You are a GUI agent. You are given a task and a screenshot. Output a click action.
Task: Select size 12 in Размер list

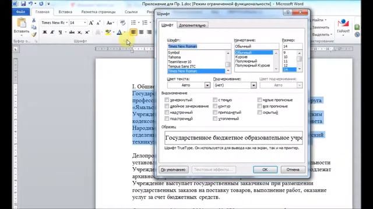(x=286, y=66)
